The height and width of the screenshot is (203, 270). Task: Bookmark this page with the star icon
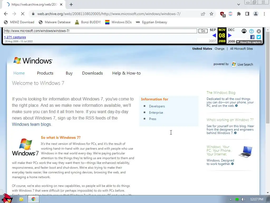tap(211, 14)
